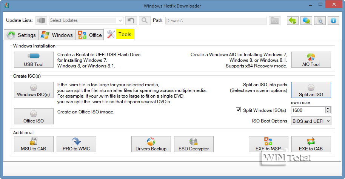This screenshot has width=345, height=179.
Task: Click the chat bubbles icon
Action: (306, 21)
